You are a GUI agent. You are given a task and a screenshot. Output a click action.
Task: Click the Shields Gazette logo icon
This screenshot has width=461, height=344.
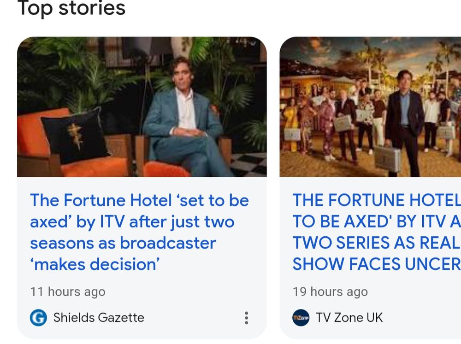pyautogui.click(x=38, y=318)
